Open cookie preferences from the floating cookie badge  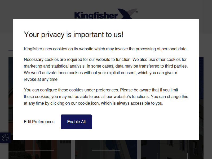5,138
